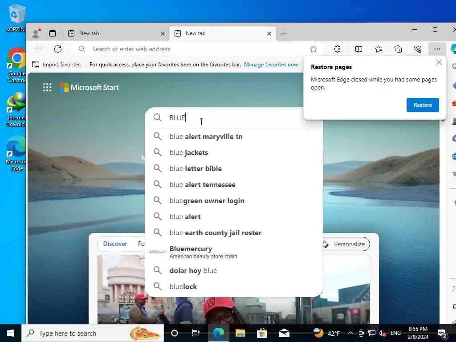Select the second New tab
Viewport: 456px width, 342px height.
222,33
